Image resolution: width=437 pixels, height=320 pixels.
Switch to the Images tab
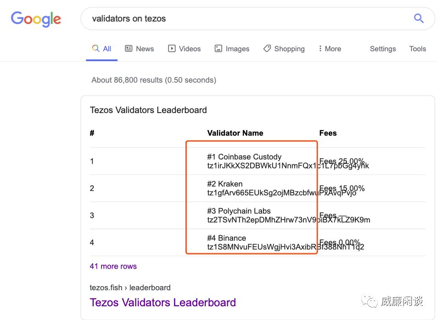(232, 49)
